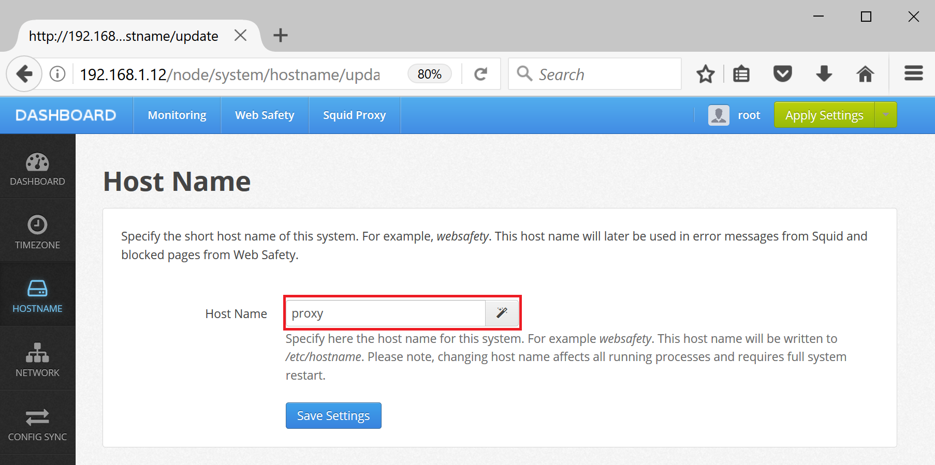Screen dimensions: 935x465
Task: Click the Host Name field label
Action: [236, 313]
